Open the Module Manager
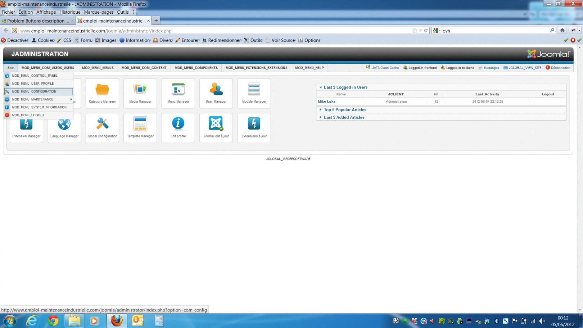 coord(254,93)
